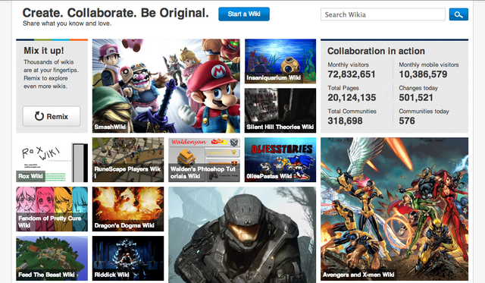Click the Mix it up! heading

click(x=44, y=51)
